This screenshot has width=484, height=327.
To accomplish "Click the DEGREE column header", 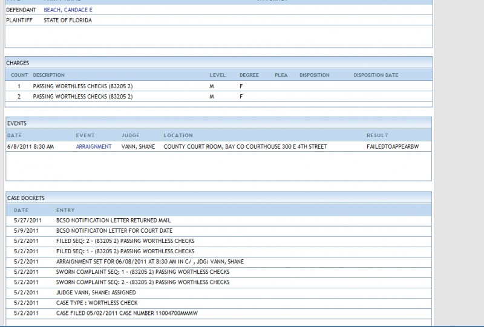I will [249, 75].
